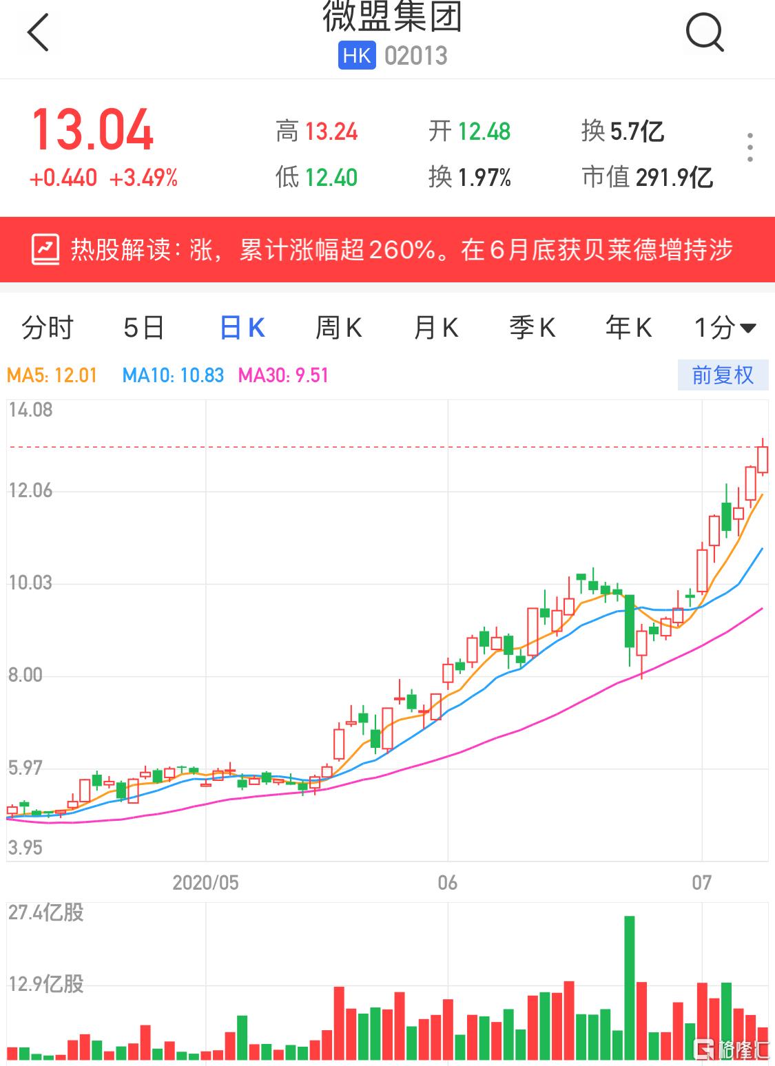
Task: Select the 周K tab
Action: (x=339, y=328)
